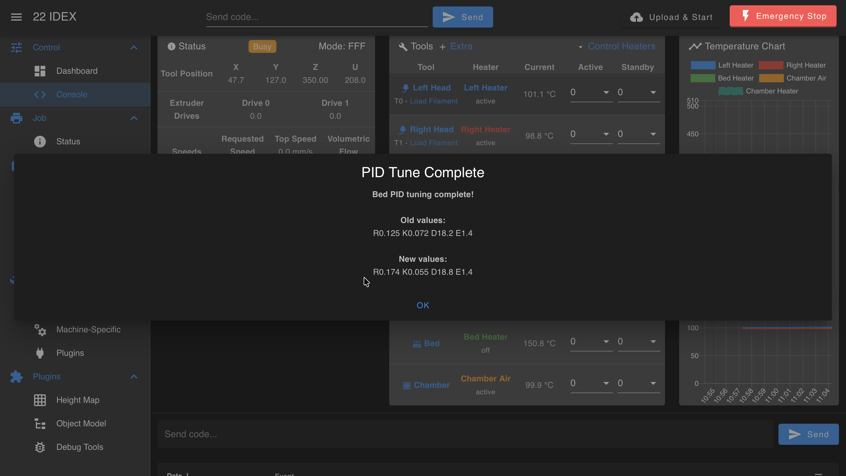Viewport: 846px width, 476px height.
Task: Open Dashboard from the sidebar
Action: click(75, 71)
